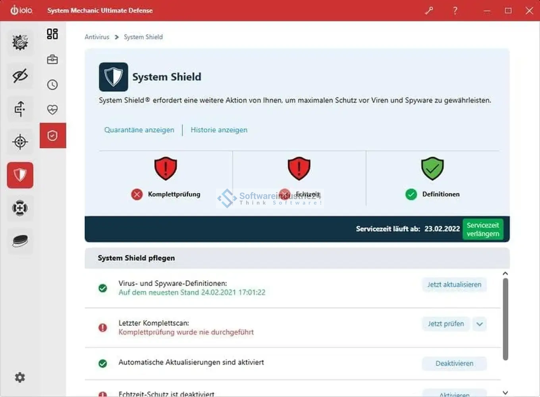Viewport: 540px width, 397px height.
Task: Open the clock history icon in submenu
Action: (52, 85)
